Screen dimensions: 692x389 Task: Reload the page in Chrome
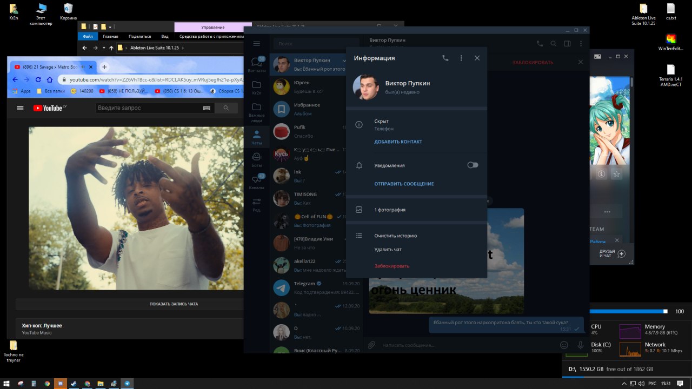click(x=38, y=79)
